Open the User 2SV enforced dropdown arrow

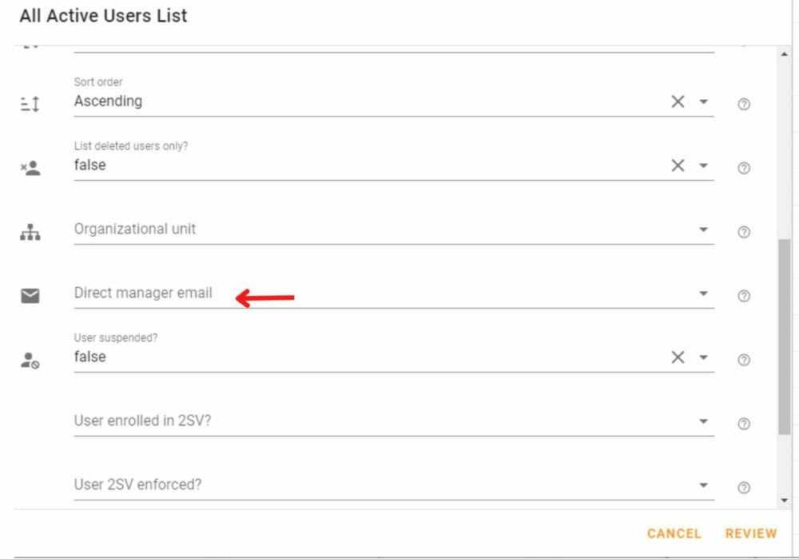(703, 485)
